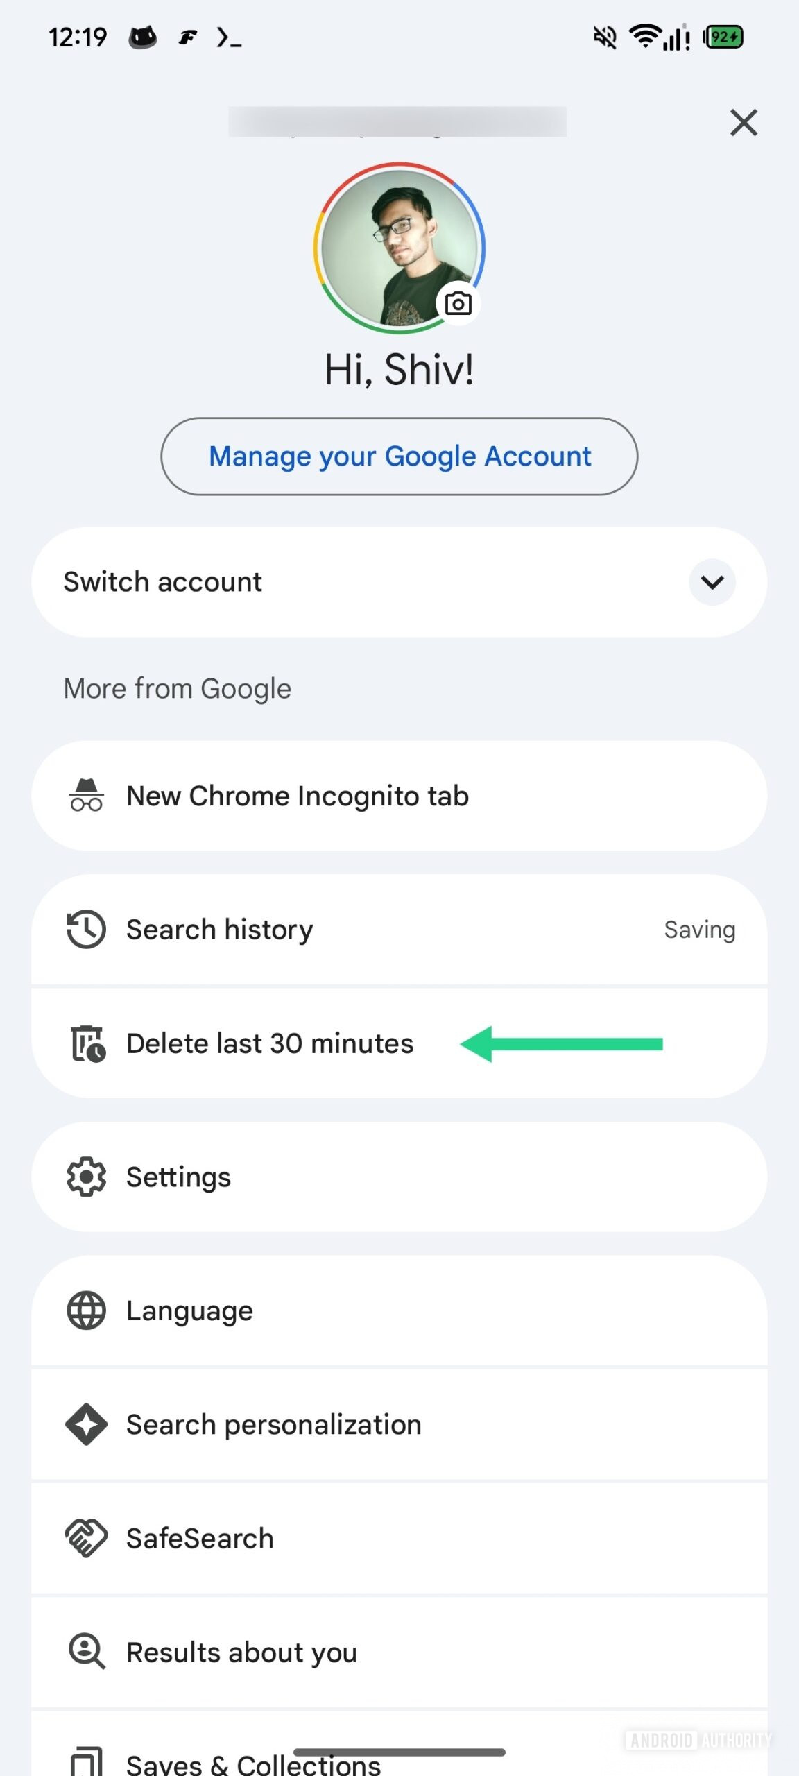Viewport: 799px width, 1776px height.
Task: Tap the camera icon on profile photo
Action: tap(458, 304)
